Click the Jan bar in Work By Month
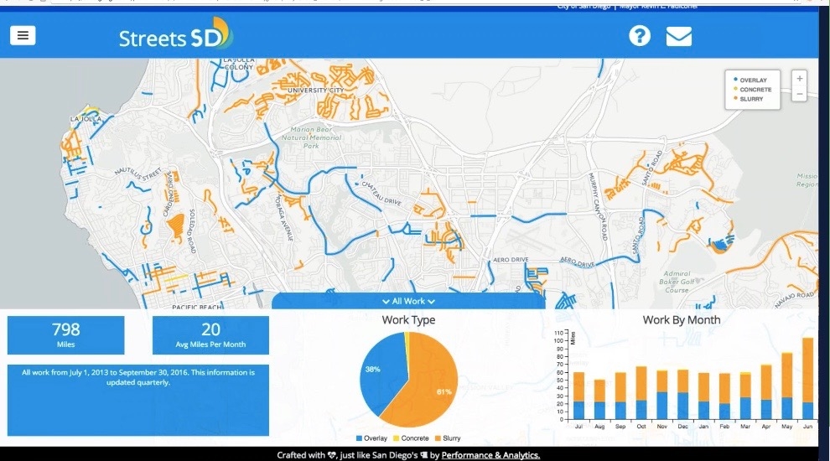Image resolution: width=830 pixels, height=461 pixels. [703, 396]
